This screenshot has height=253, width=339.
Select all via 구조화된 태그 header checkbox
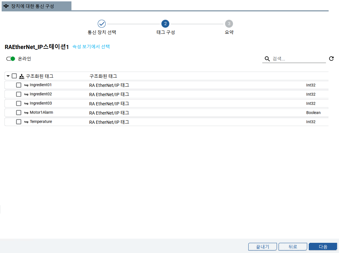point(14,76)
